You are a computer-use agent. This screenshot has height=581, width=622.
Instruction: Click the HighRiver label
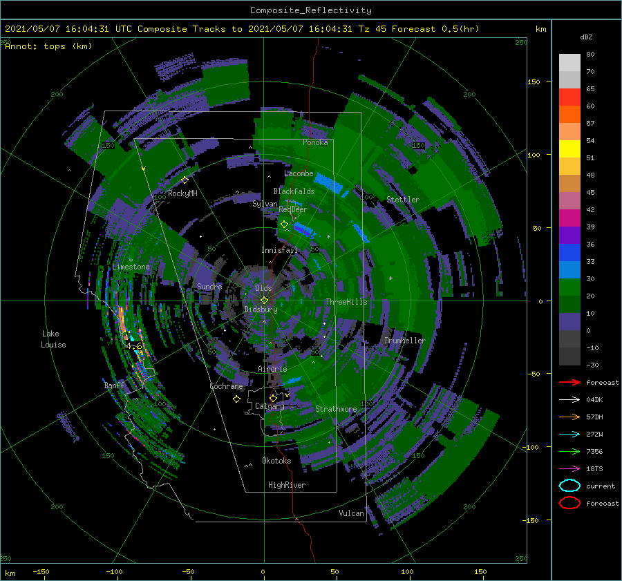(287, 485)
